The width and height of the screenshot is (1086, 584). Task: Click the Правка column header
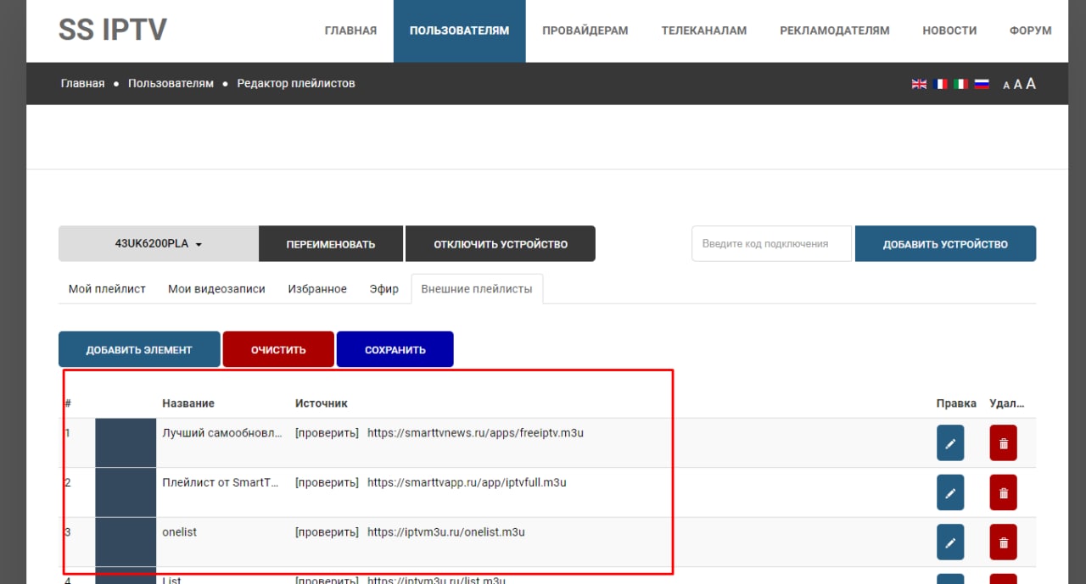[x=956, y=403]
